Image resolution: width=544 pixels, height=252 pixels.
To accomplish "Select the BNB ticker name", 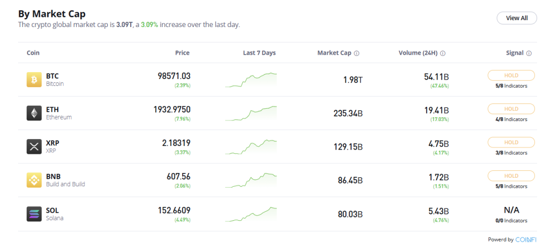I will 53,177.
